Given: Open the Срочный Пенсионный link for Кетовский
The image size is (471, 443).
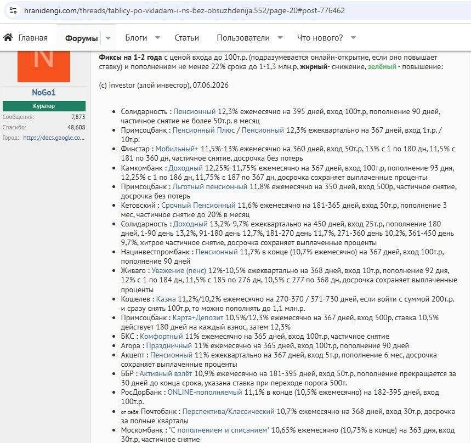Looking at the screenshot, I should click(x=198, y=206).
